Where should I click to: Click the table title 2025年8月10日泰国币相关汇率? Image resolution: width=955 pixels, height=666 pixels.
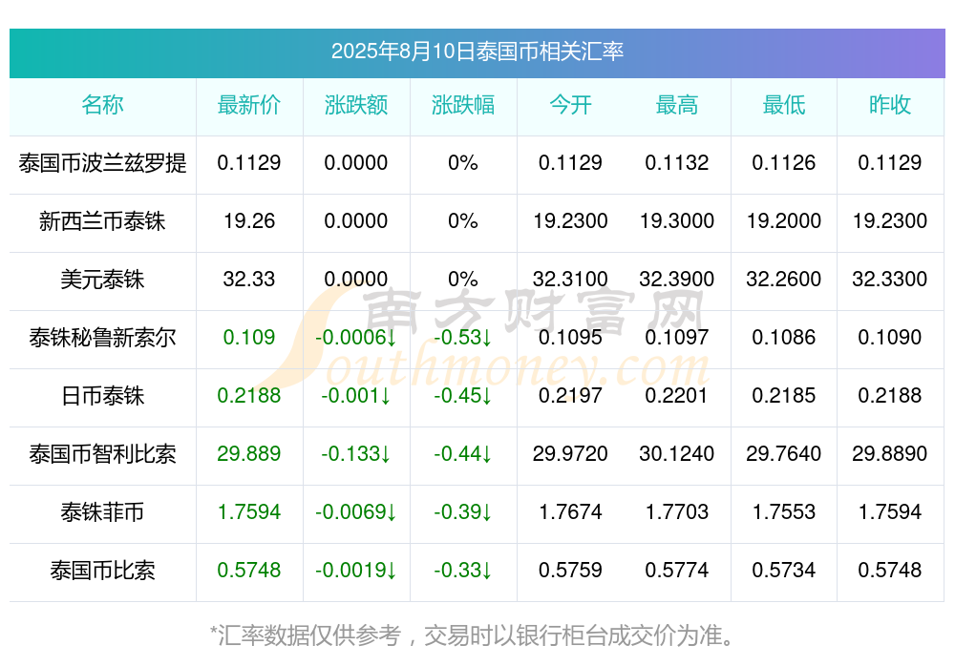(x=477, y=52)
